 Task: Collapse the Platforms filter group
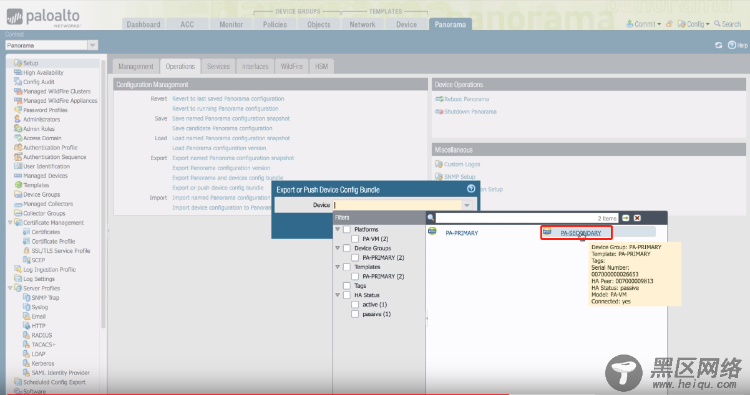pos(338,229)
